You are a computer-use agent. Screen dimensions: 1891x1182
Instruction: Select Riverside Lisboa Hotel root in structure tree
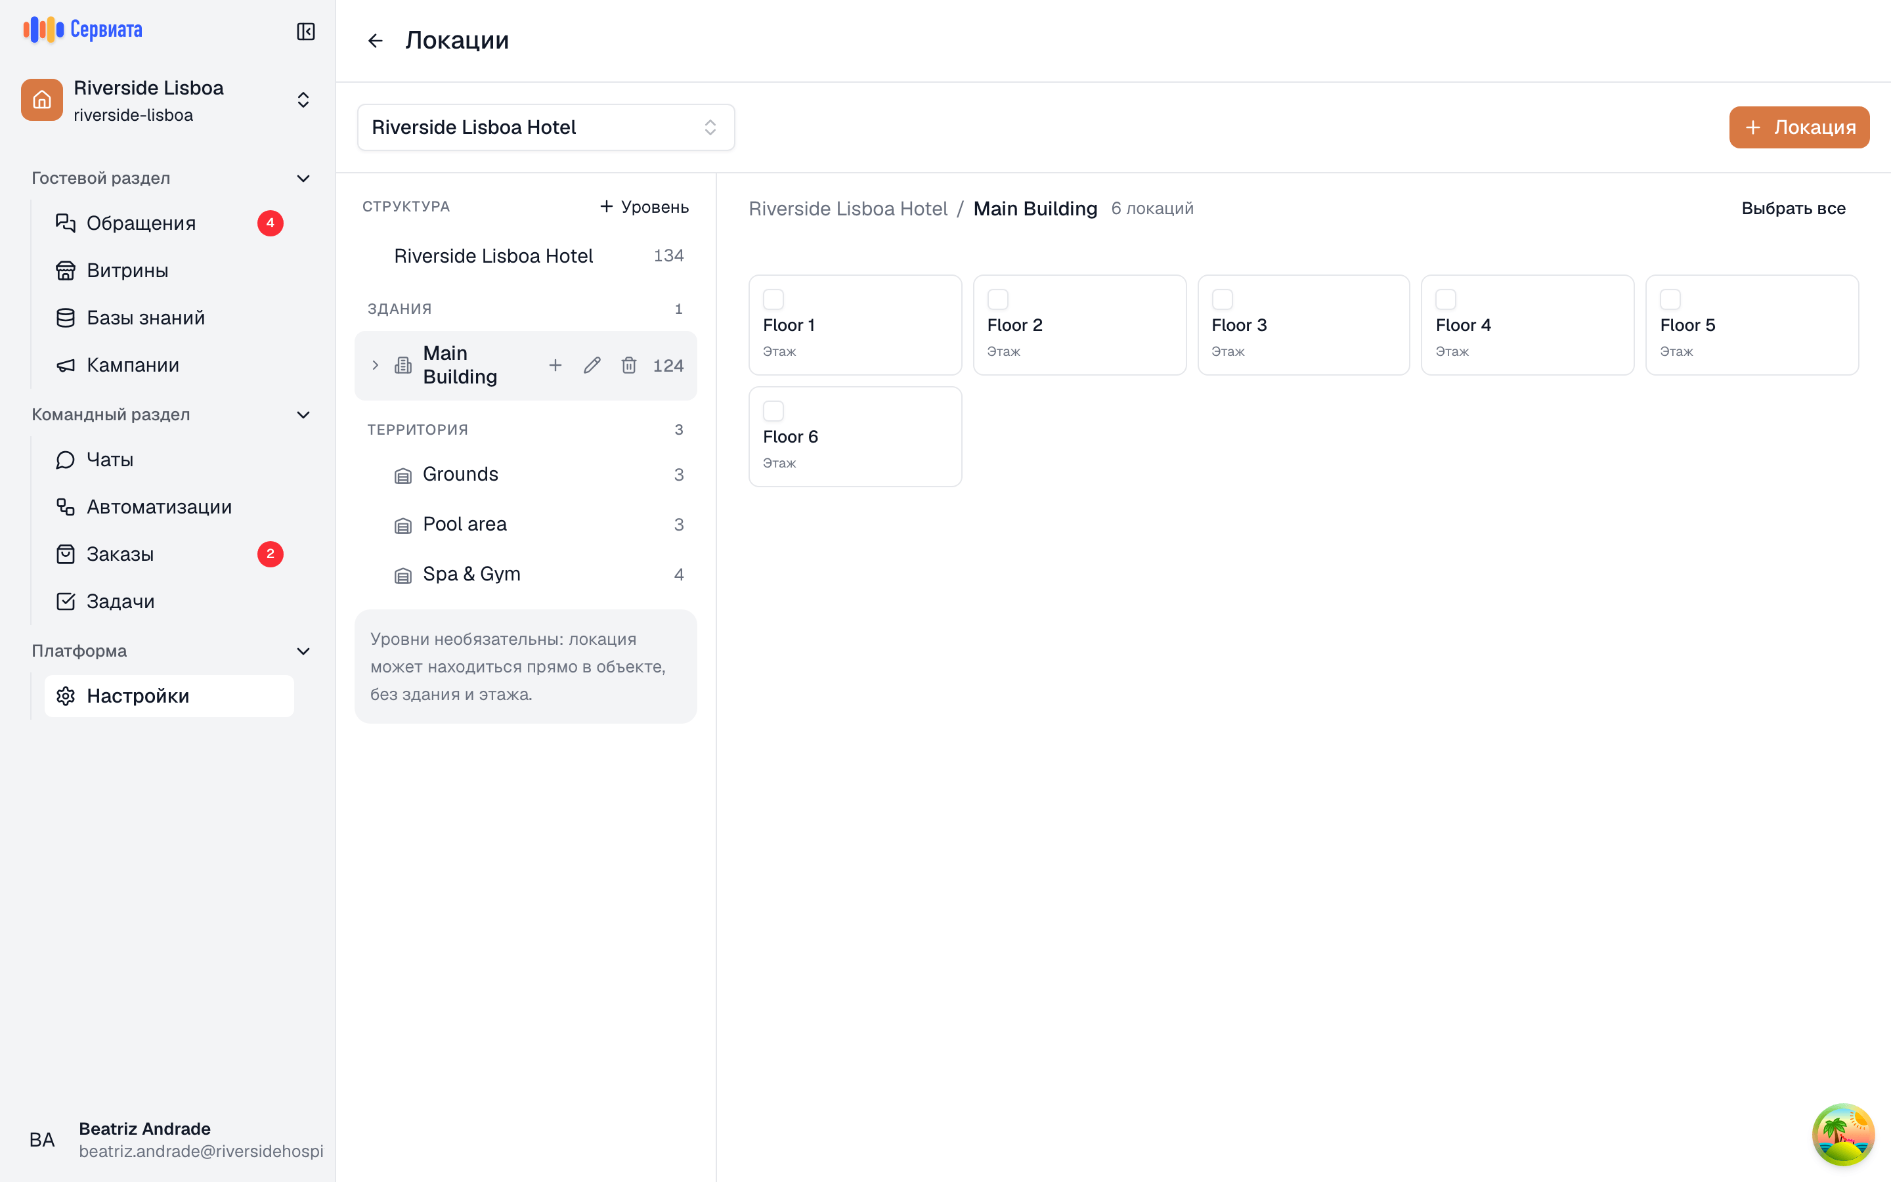pos(526,256)
